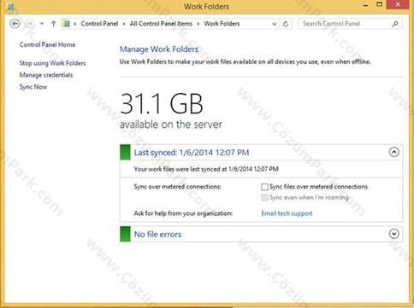The image size is (414, 308).
Task: Click Last synced: 1/6/2014 12:07 PM header
Action: [x=192, y=153]
